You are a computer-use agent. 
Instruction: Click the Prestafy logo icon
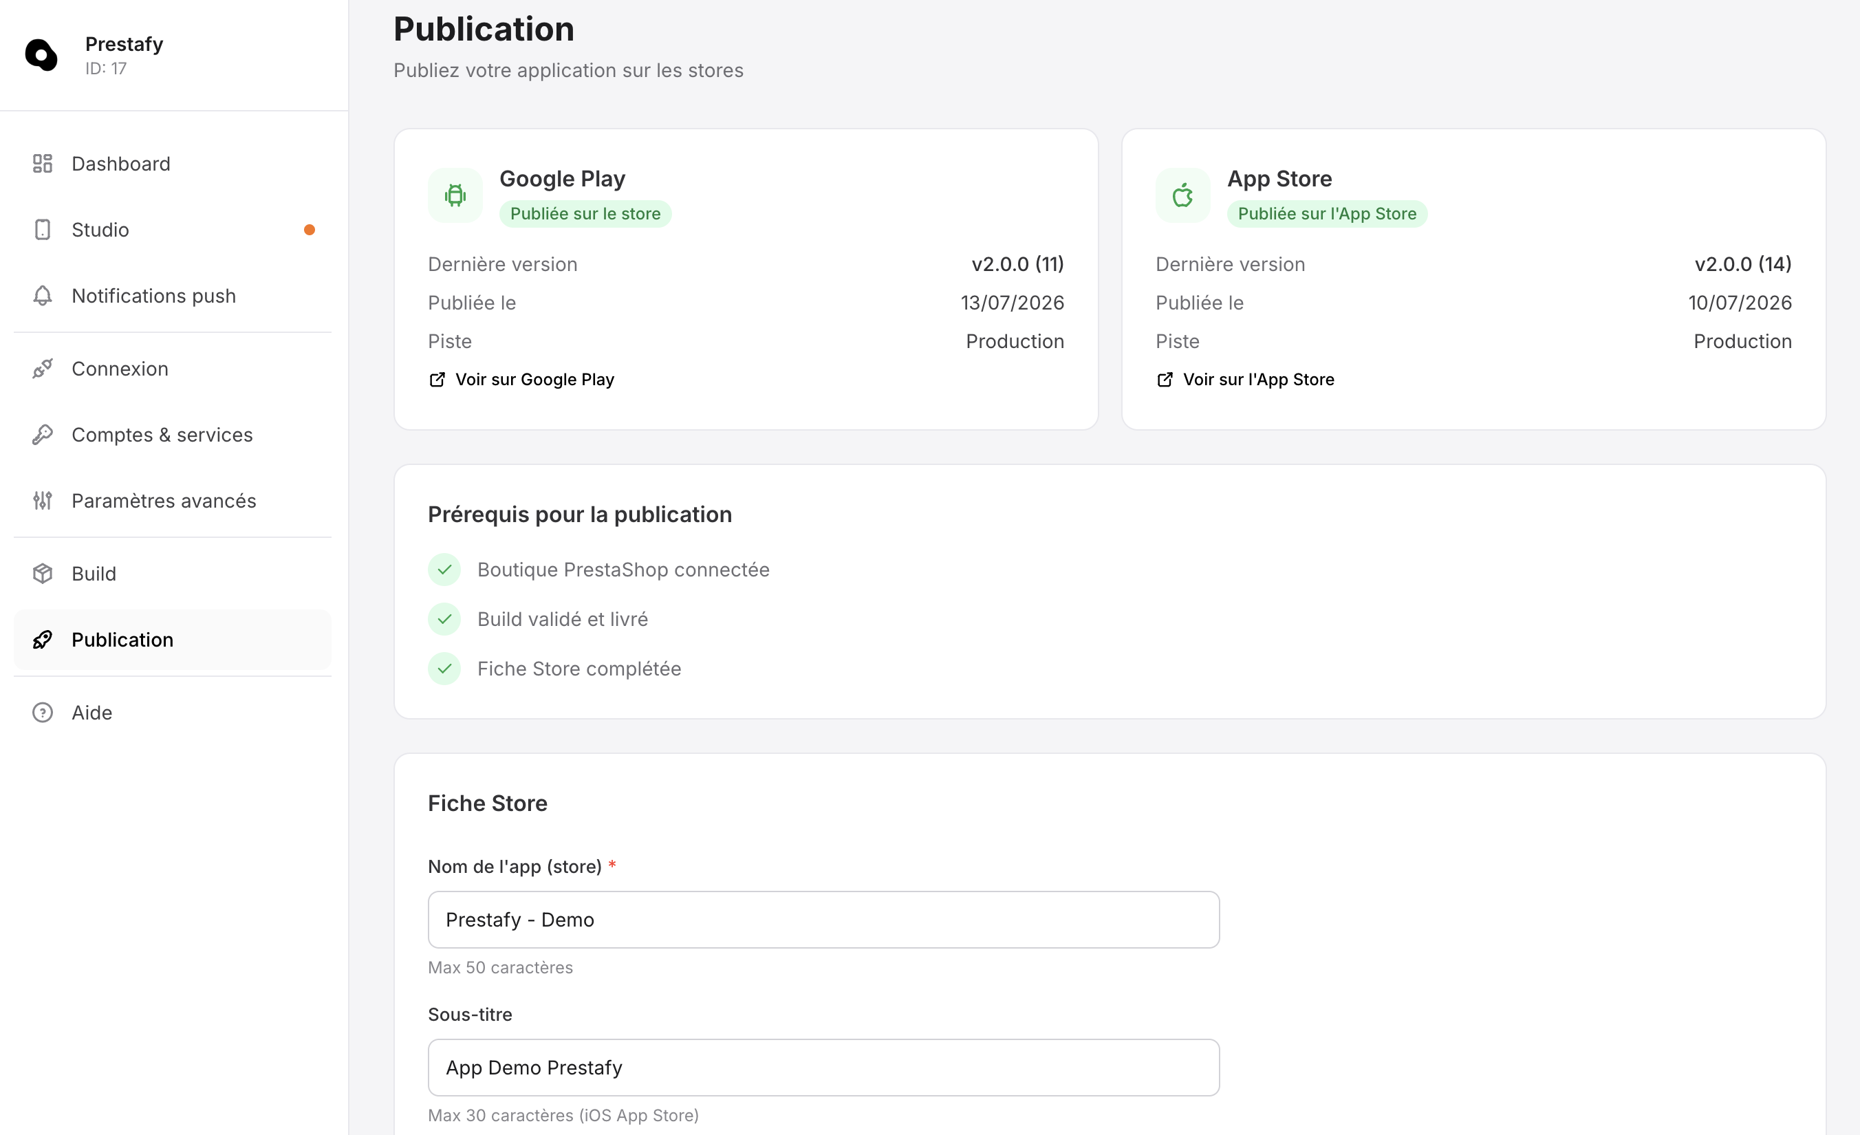[x=41, y=55]
